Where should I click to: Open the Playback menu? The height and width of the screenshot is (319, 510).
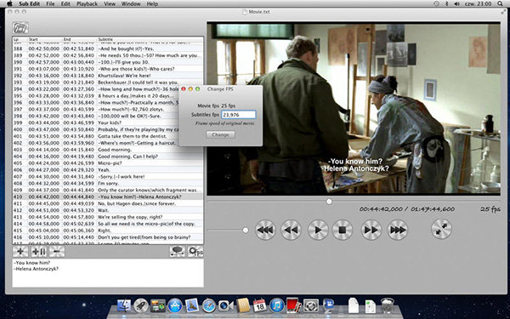pos(87,4)
